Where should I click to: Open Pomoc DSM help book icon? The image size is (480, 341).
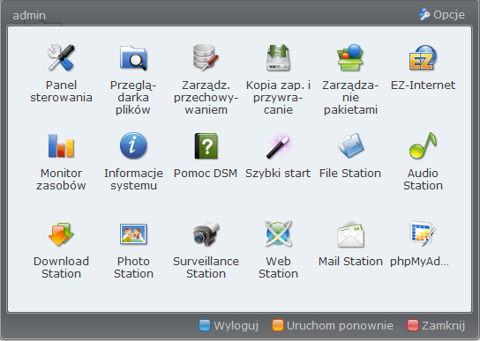[206, 145]
